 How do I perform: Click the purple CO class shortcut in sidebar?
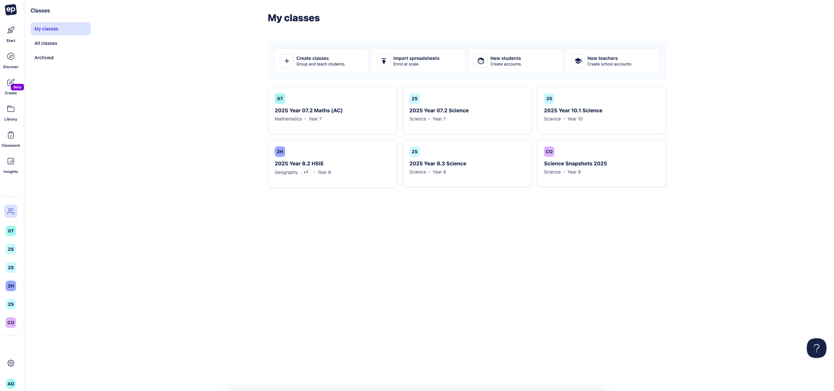tap(11, 323)
